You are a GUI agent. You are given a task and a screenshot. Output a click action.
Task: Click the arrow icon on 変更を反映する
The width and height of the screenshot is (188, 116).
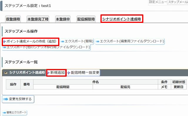(x=6, y=99)
